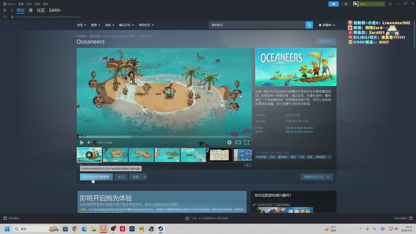Expand the 浏览 store menu
Image resolution: width=416 pixels, height=234 pixels.
tap(82, 25)
